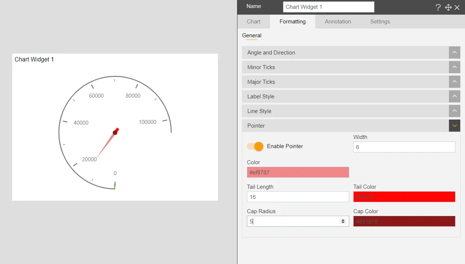465x264 pixels.
Task: Open the Annotation tab
Action: 338,22
